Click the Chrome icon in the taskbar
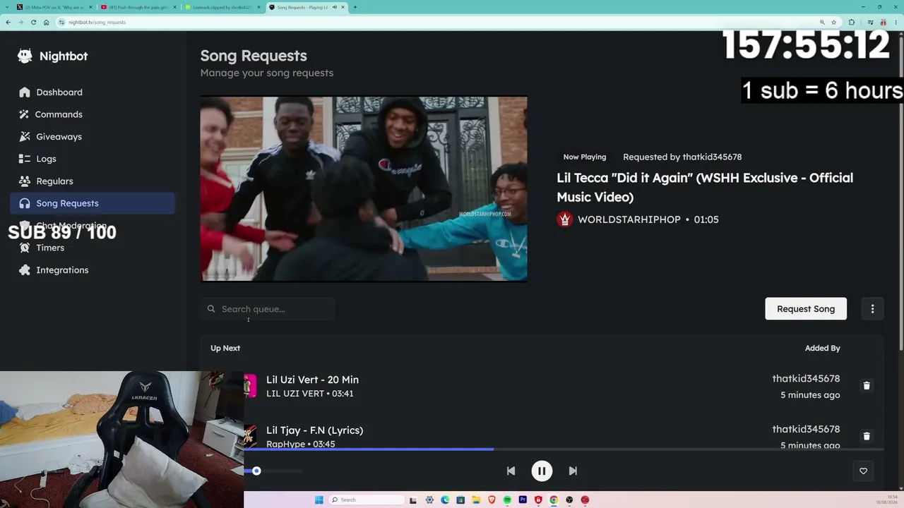This screenshot has width=904, height=508. click(554, 500)
